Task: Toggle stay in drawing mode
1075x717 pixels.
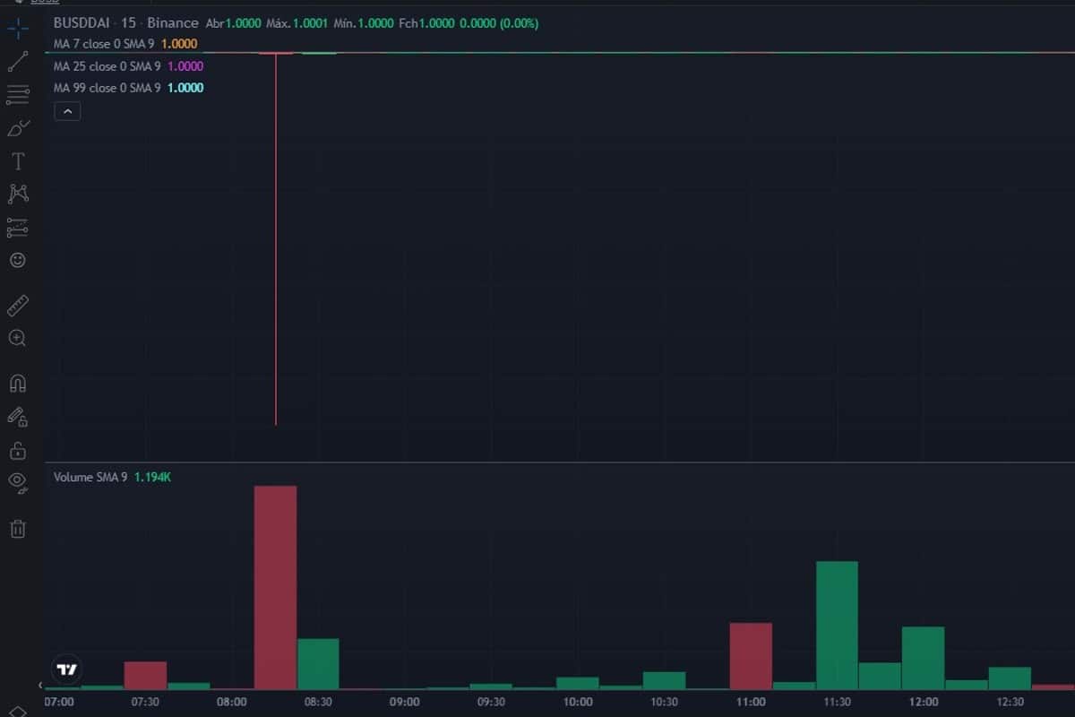Action: (17, 416)
